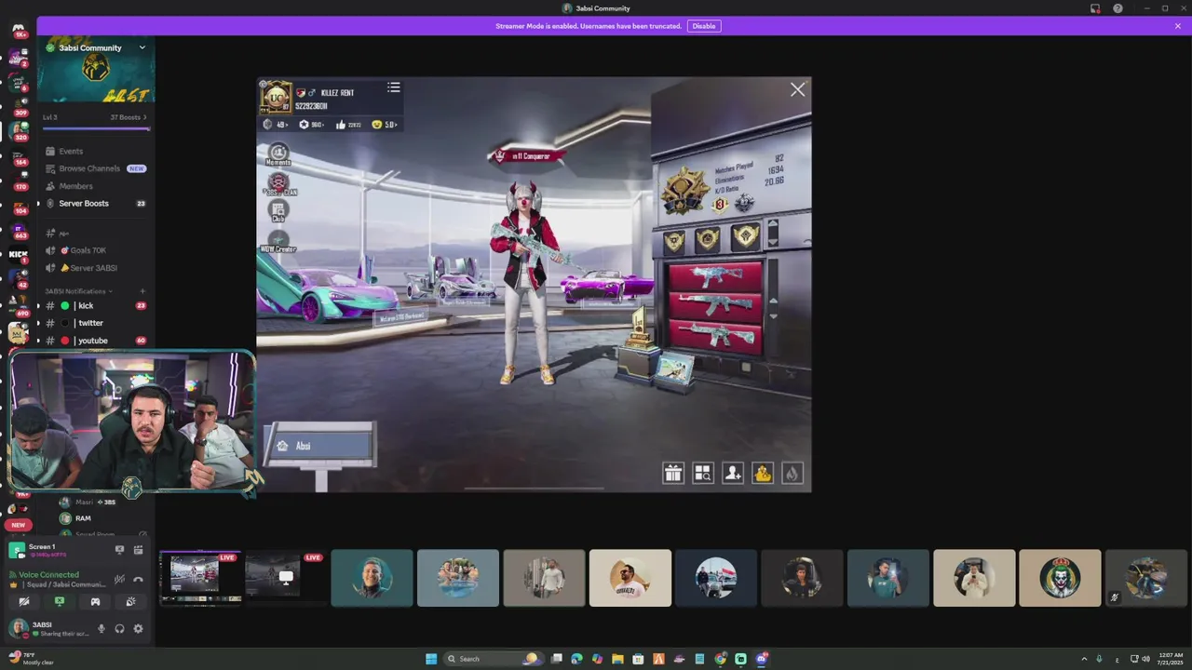The image size is (1192, 670).
Task: Expand the 3absi Community server menu
Action: tap(142, 47)
